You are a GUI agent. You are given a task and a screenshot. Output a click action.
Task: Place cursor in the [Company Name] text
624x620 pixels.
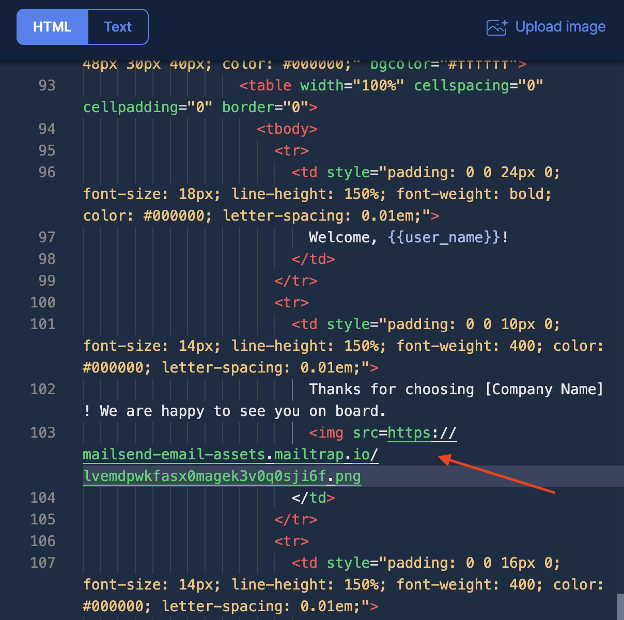pyautogui.click(x=544, y=389)
